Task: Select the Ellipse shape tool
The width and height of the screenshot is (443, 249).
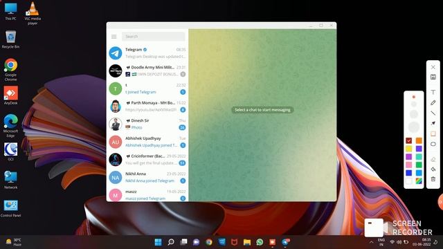Action: tap(433, 145)
